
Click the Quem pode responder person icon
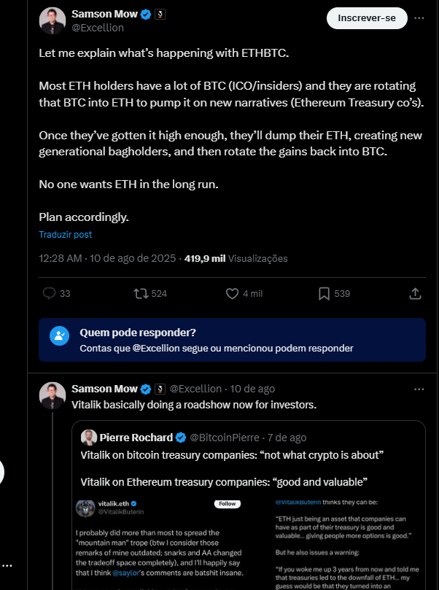(58, 335)
